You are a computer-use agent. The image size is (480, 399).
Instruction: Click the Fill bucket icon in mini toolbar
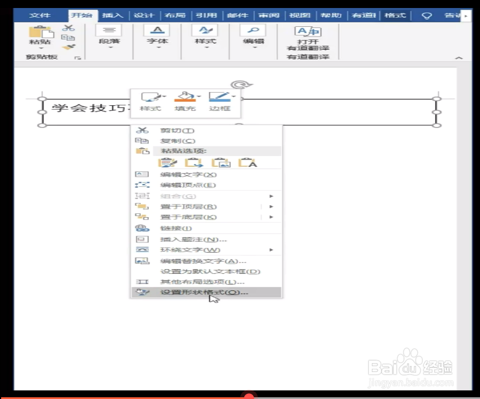tap(185, 97)
